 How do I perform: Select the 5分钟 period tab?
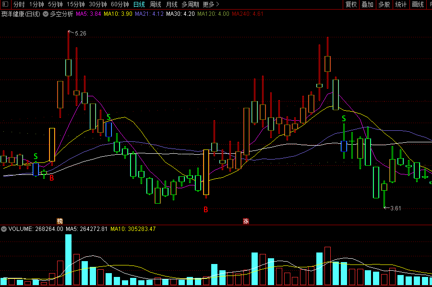(x=55, y=4)
